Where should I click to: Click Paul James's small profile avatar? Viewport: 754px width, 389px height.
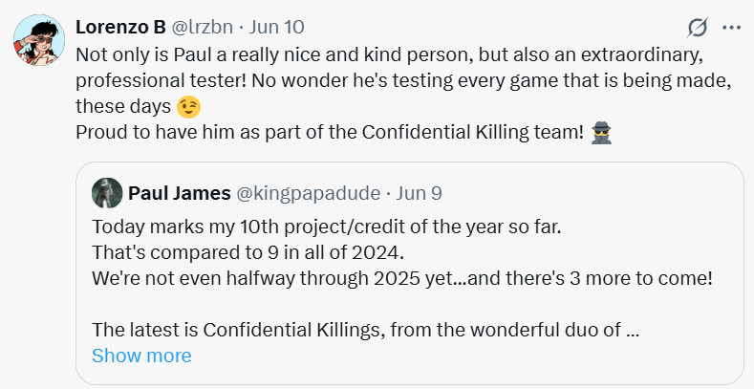click(x=106, y=193)
